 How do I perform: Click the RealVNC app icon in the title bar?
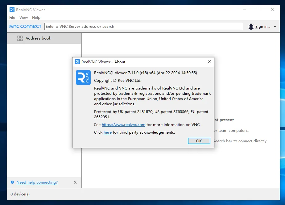[12, 10]
